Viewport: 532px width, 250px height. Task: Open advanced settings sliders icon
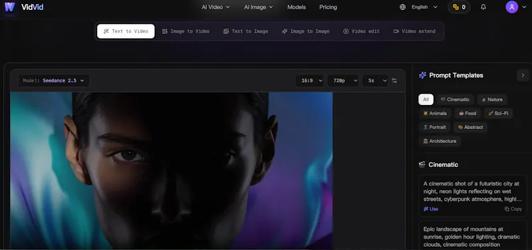(x=394, y=80)
